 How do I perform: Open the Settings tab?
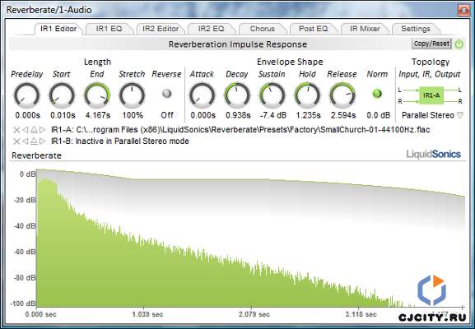coord(416,29)
